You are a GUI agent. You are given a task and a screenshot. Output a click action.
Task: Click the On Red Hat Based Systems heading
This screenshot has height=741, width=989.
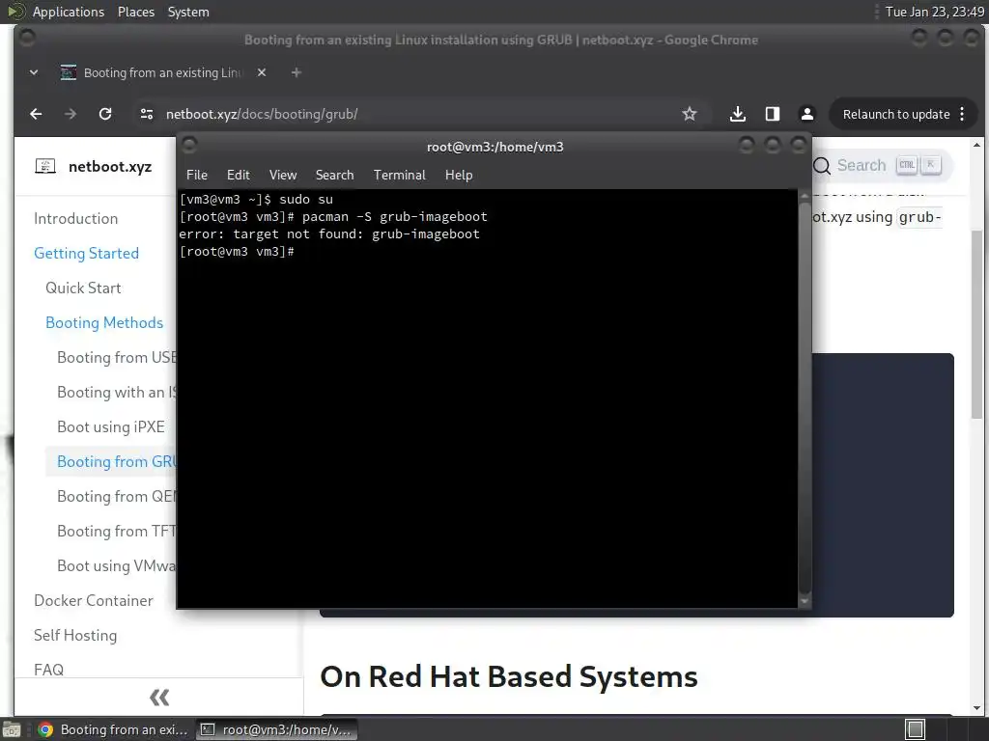coord(508,676)
